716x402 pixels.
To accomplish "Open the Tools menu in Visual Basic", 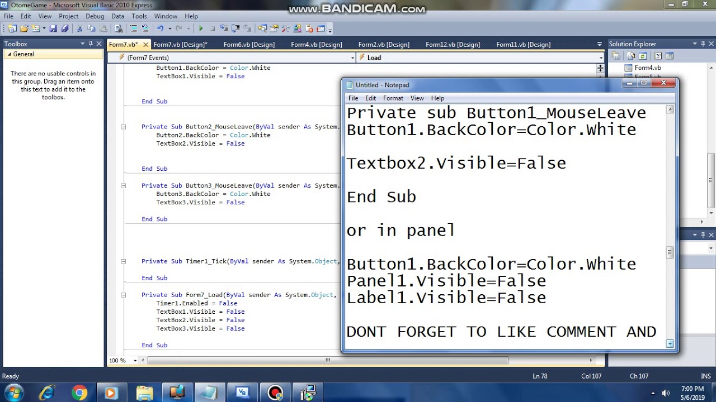I will click(139, 16).
